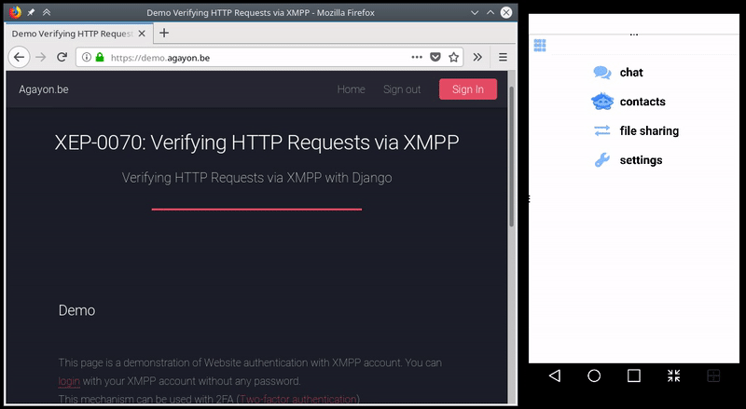Select the Demo Verifying HTTP Request tab
Screen dimensions: 746x409
point(79,34)
